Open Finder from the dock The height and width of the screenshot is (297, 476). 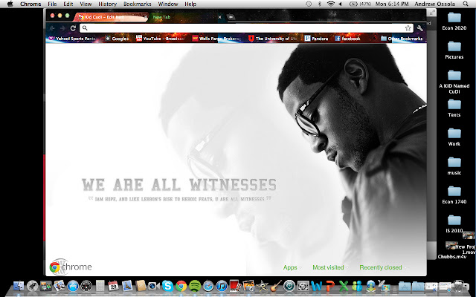coord(19,286)
